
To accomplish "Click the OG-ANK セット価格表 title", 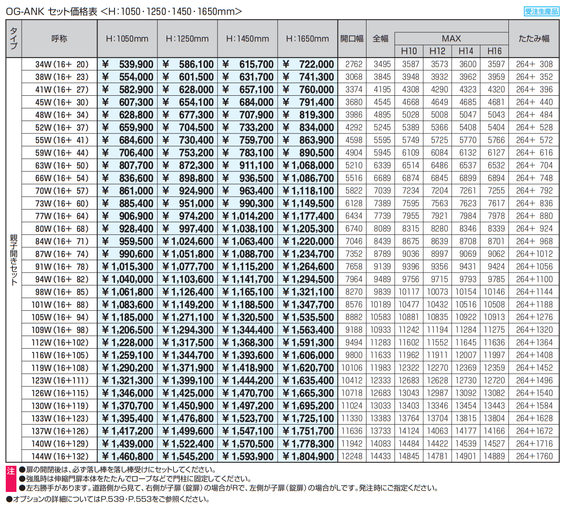I will coord(51,12).
